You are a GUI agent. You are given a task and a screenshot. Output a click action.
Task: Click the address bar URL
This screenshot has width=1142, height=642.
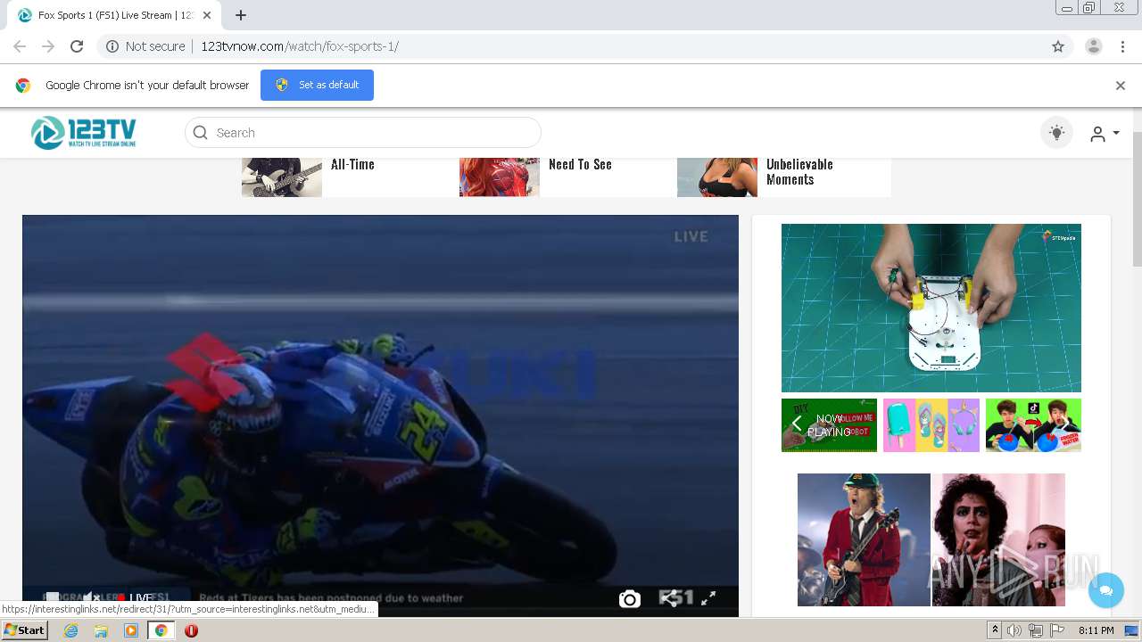pyautogui.click(x=300, y=46)
